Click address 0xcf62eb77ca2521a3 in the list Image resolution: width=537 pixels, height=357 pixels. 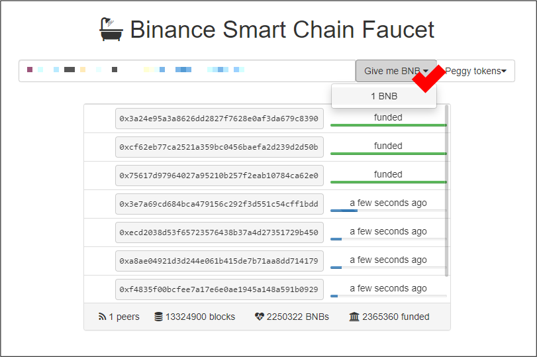(x=219, y=147)
